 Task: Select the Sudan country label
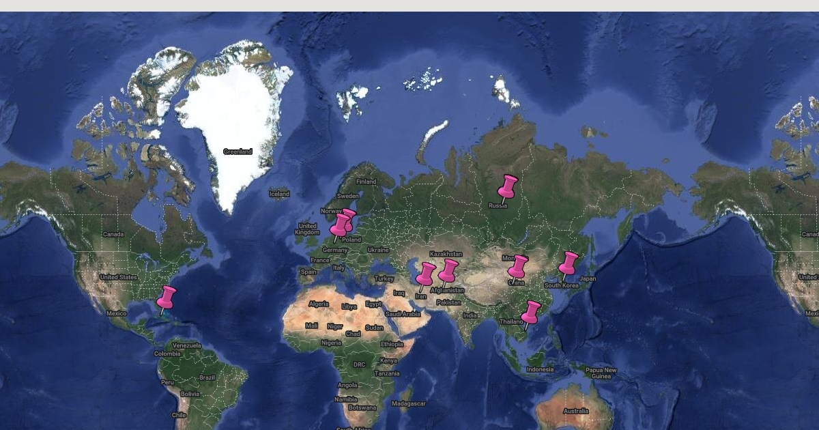pyautogui.click(x=374, y=327)
